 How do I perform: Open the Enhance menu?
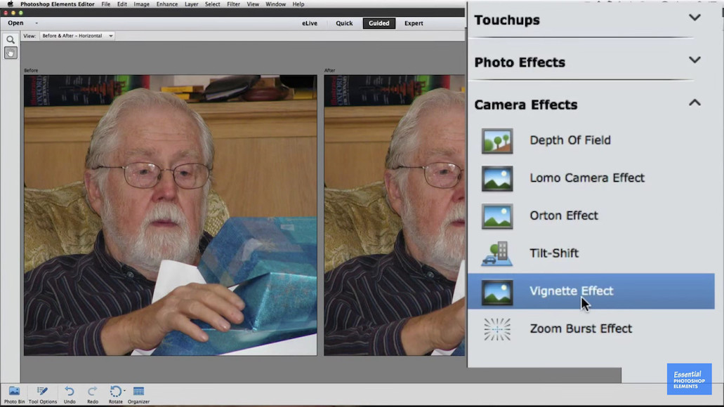(x=167, y=4)
